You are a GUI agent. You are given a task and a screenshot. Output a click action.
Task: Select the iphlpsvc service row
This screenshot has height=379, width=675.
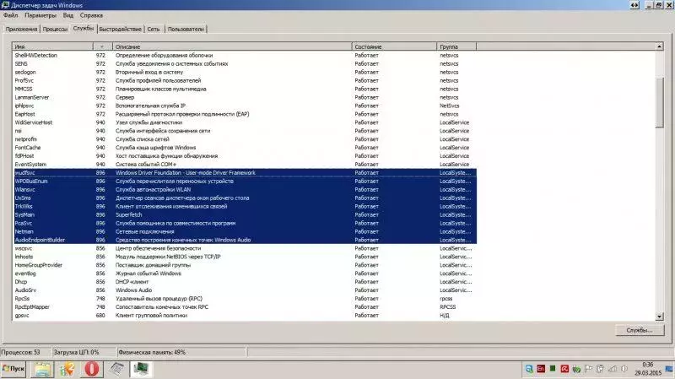245,106
